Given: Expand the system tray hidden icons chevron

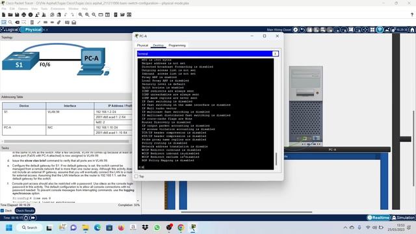Looking at the screenshot, I should point(345,227).
